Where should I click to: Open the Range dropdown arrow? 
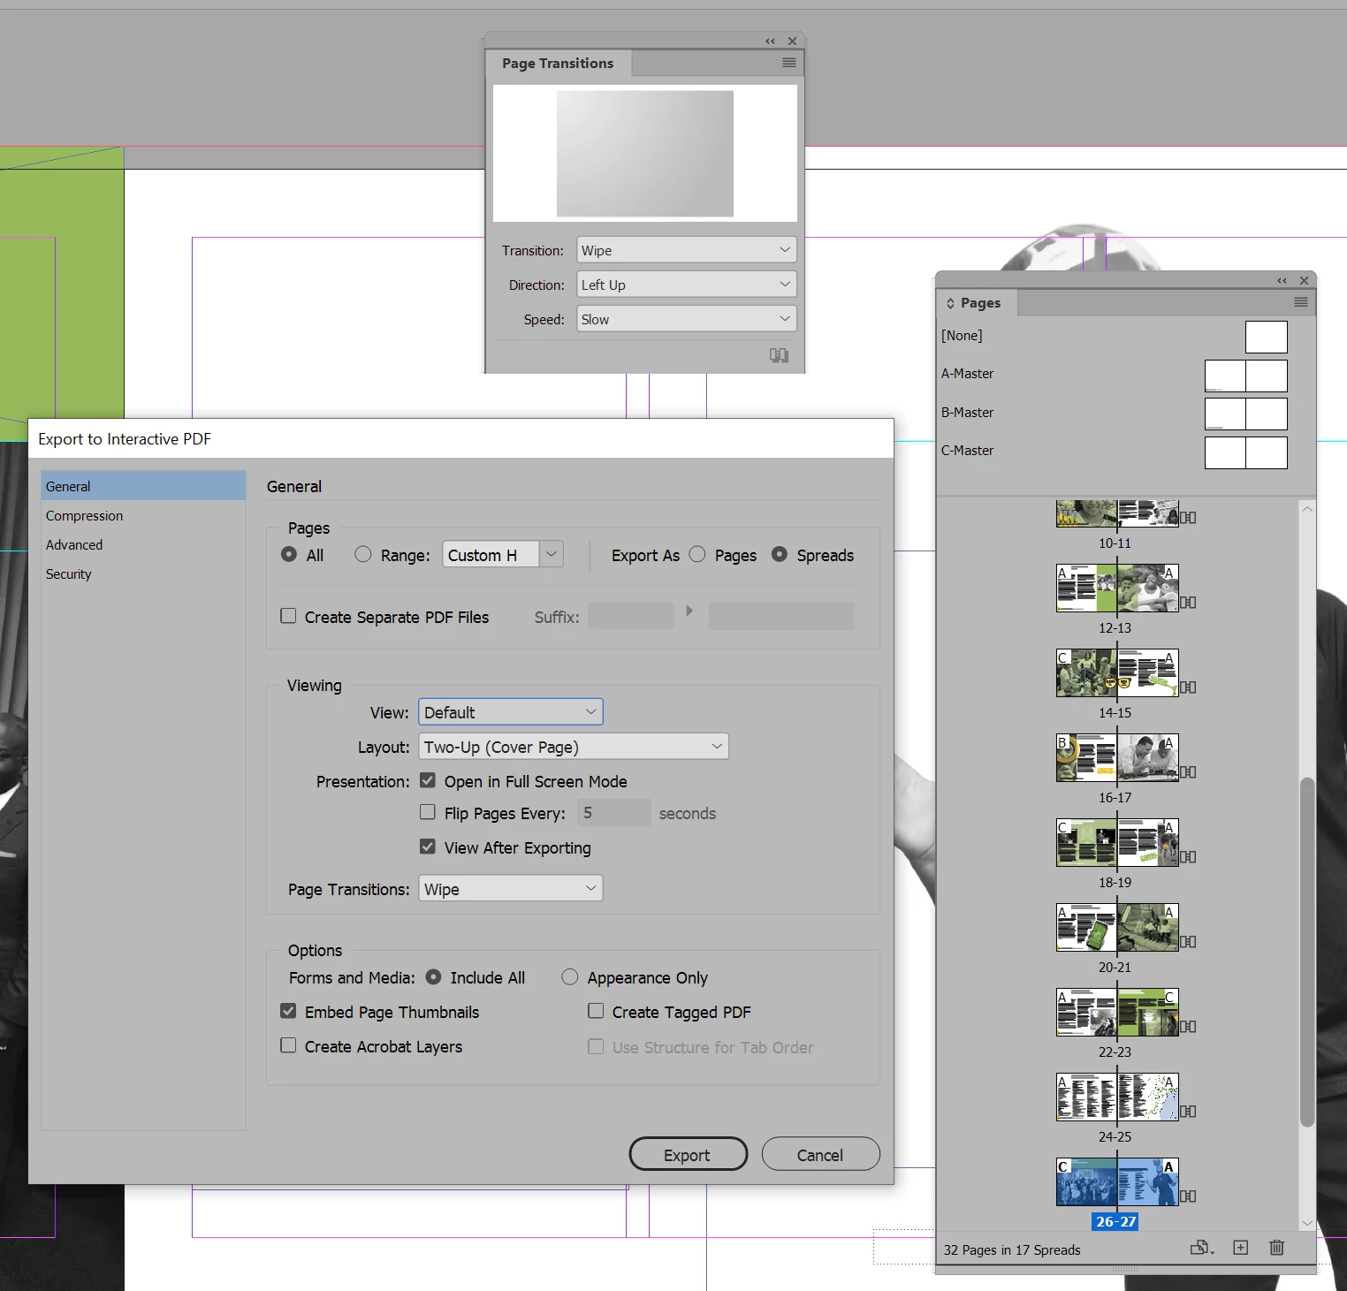click(552, 554)
